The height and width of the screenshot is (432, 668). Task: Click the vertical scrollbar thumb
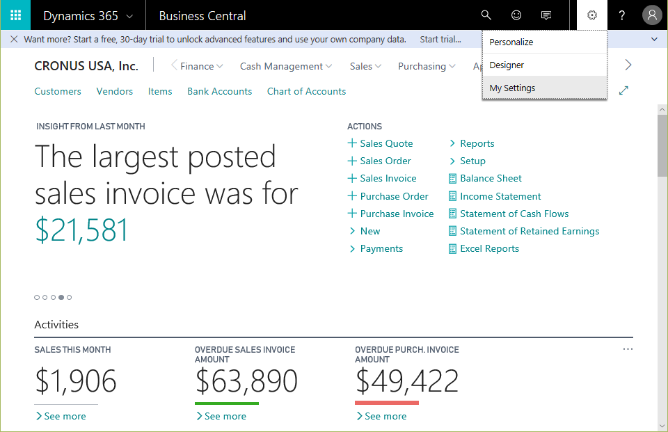tap(662, 145)
